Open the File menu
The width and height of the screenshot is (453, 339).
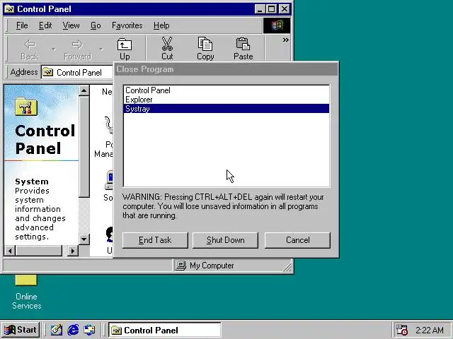tap(22, 25)
